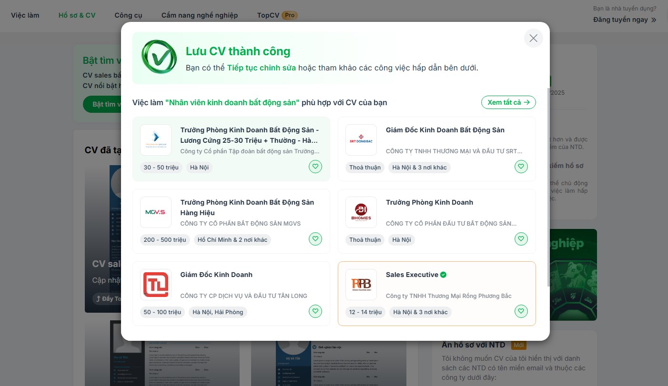This screenshot has width=668, height=386.
Task: Click the Công ty TNHH Thương Mại Rồng Phương Bắc name
Action: tap(449, 296)
